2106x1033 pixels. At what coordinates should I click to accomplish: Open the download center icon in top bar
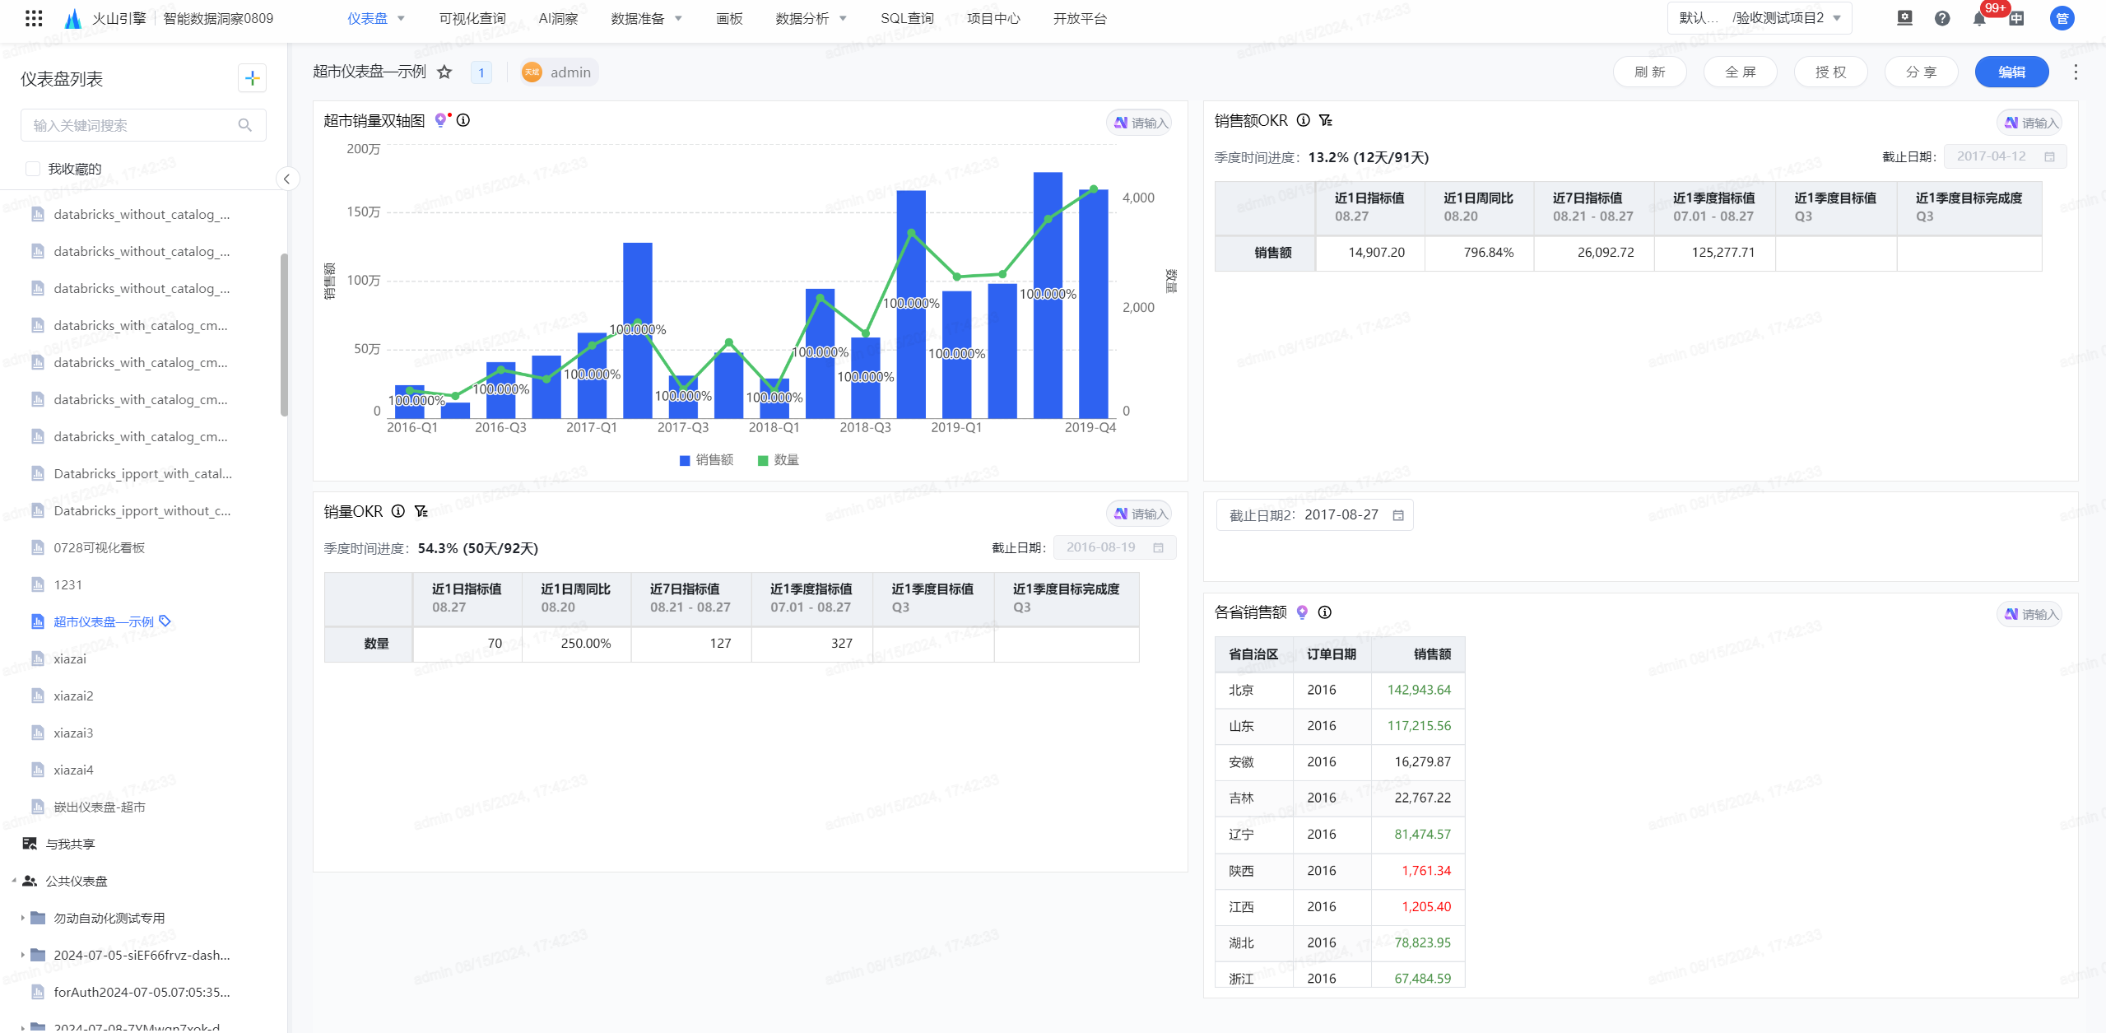[1904, 18]
